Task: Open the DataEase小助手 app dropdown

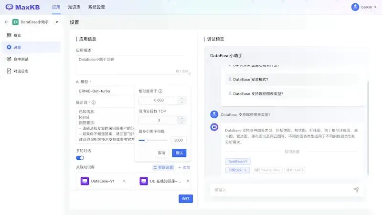Action: 57,22
